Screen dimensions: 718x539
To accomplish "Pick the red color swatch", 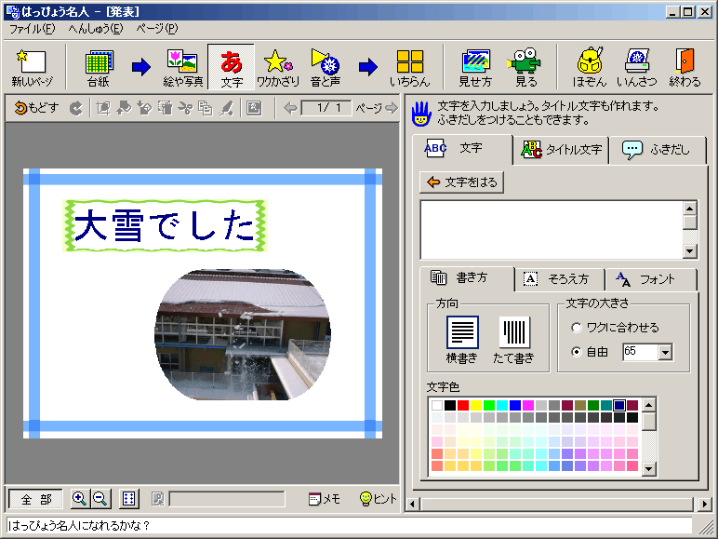I will coord(463,405).
